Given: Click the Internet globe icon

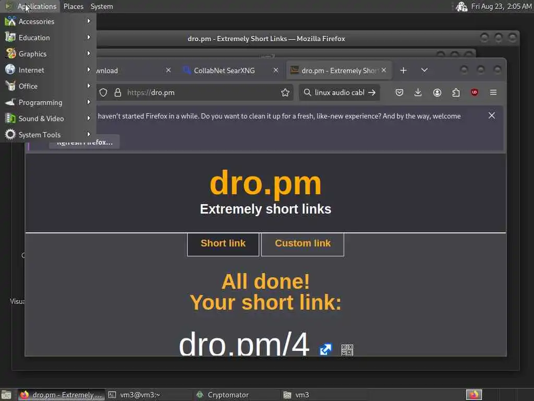Looking at the screenshot, I should coord(10,69).
